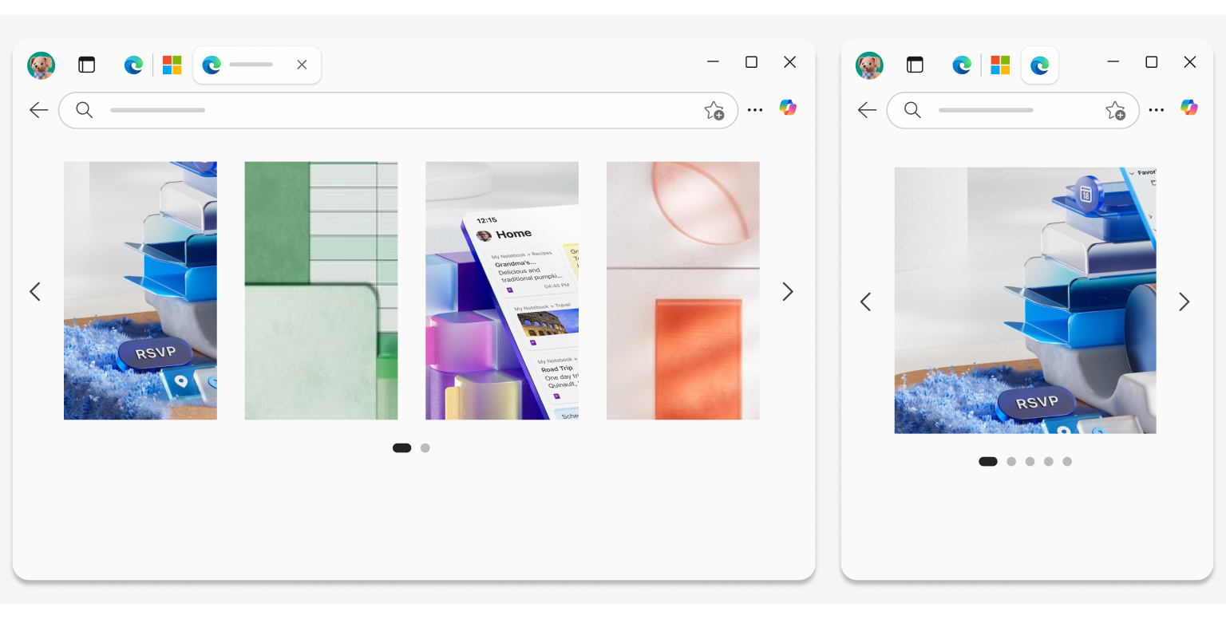Open Settings and more menu in wider window
This screenshot has width=1226, height=619.
point(755,110)
